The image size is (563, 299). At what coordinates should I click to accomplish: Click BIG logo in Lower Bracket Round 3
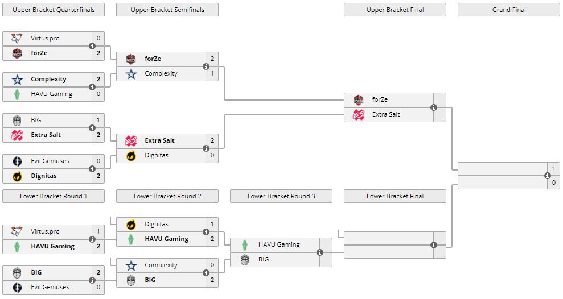(245, 260)
